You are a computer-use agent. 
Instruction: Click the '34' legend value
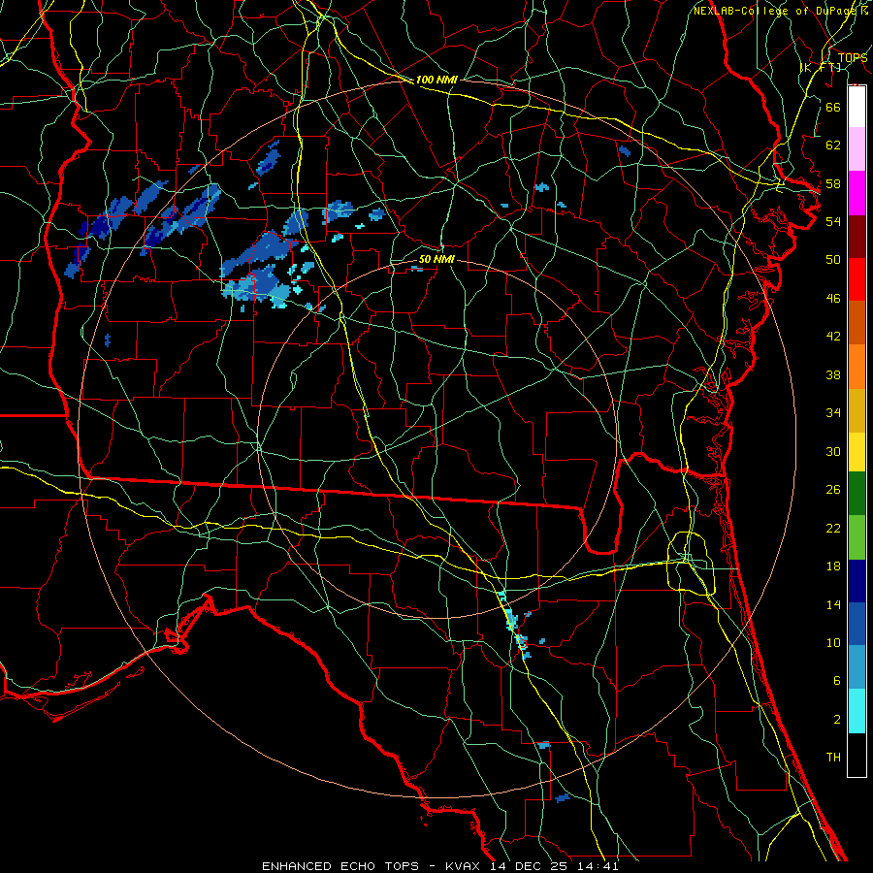pos(833,413)
